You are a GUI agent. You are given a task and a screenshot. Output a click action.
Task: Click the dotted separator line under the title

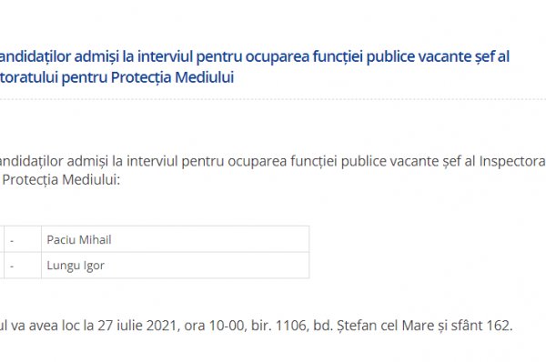(273, 99)
